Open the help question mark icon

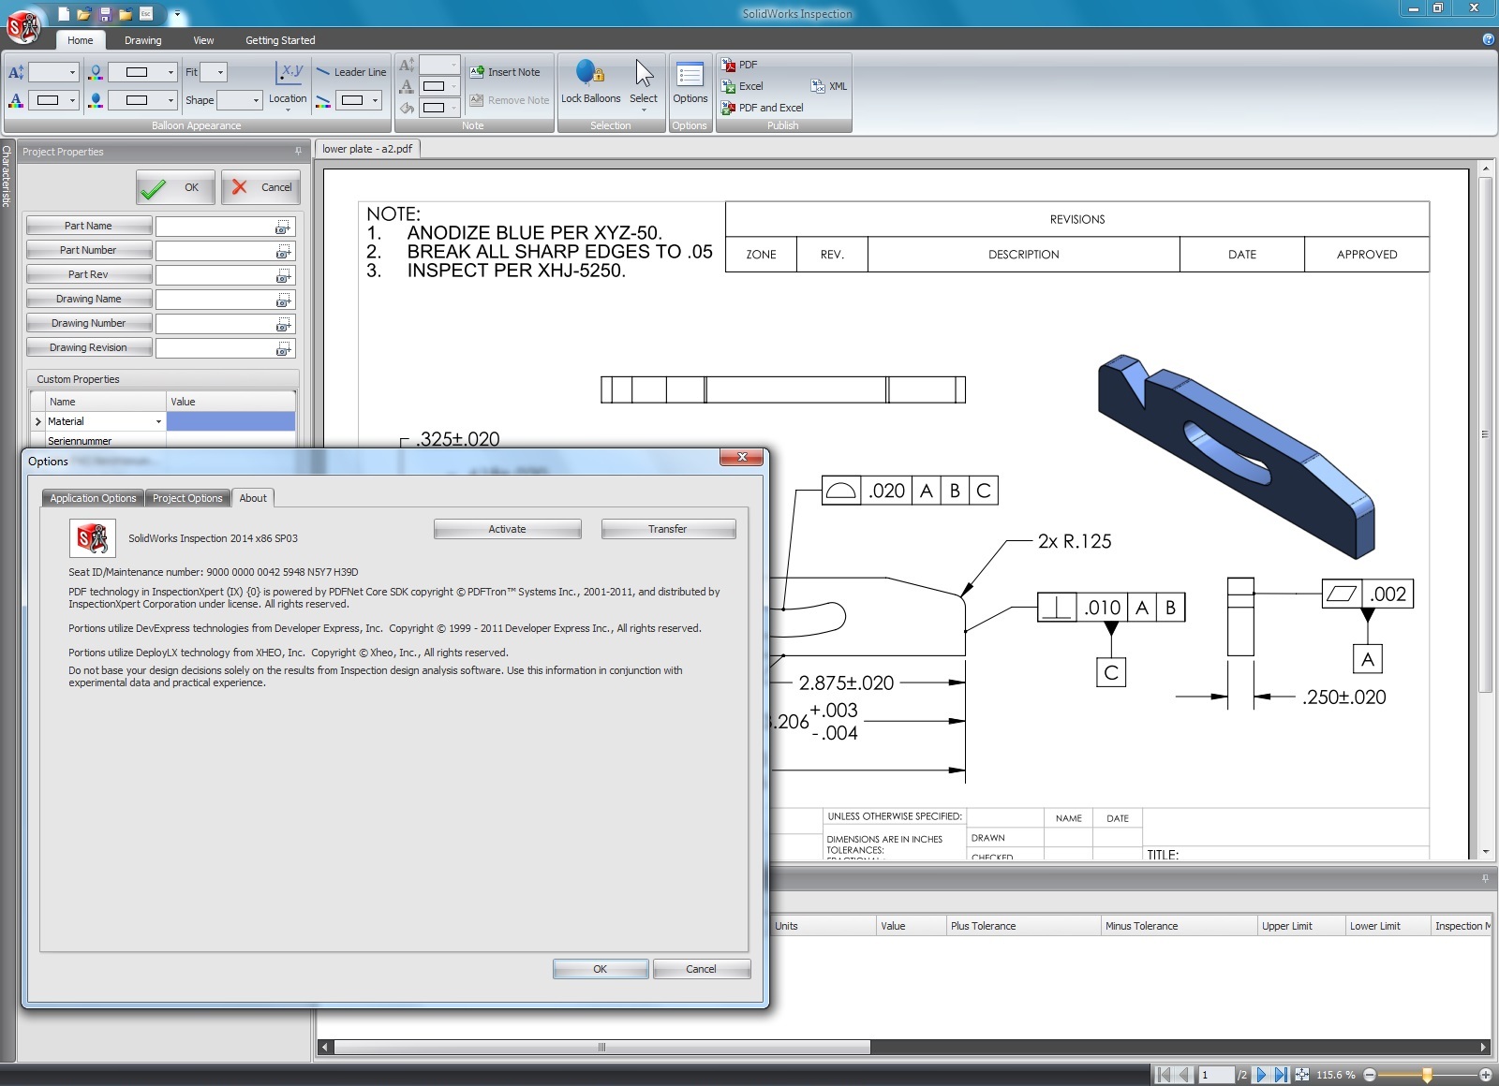point(1489,39)
